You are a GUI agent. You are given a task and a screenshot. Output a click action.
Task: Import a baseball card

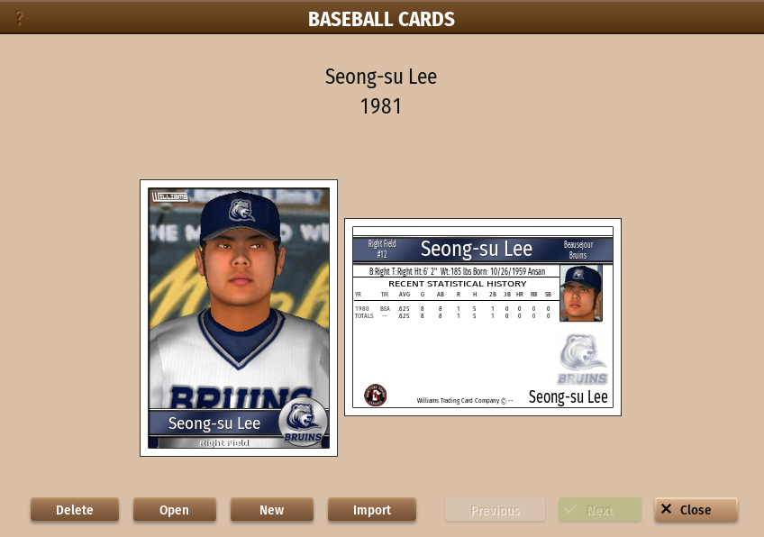tap(372, 510)
